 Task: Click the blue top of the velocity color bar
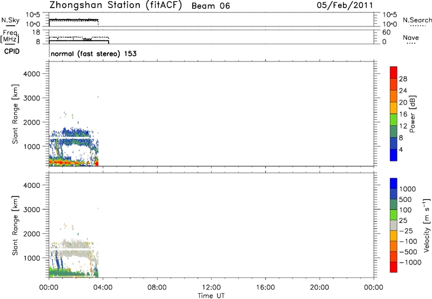tap(394, 184)
